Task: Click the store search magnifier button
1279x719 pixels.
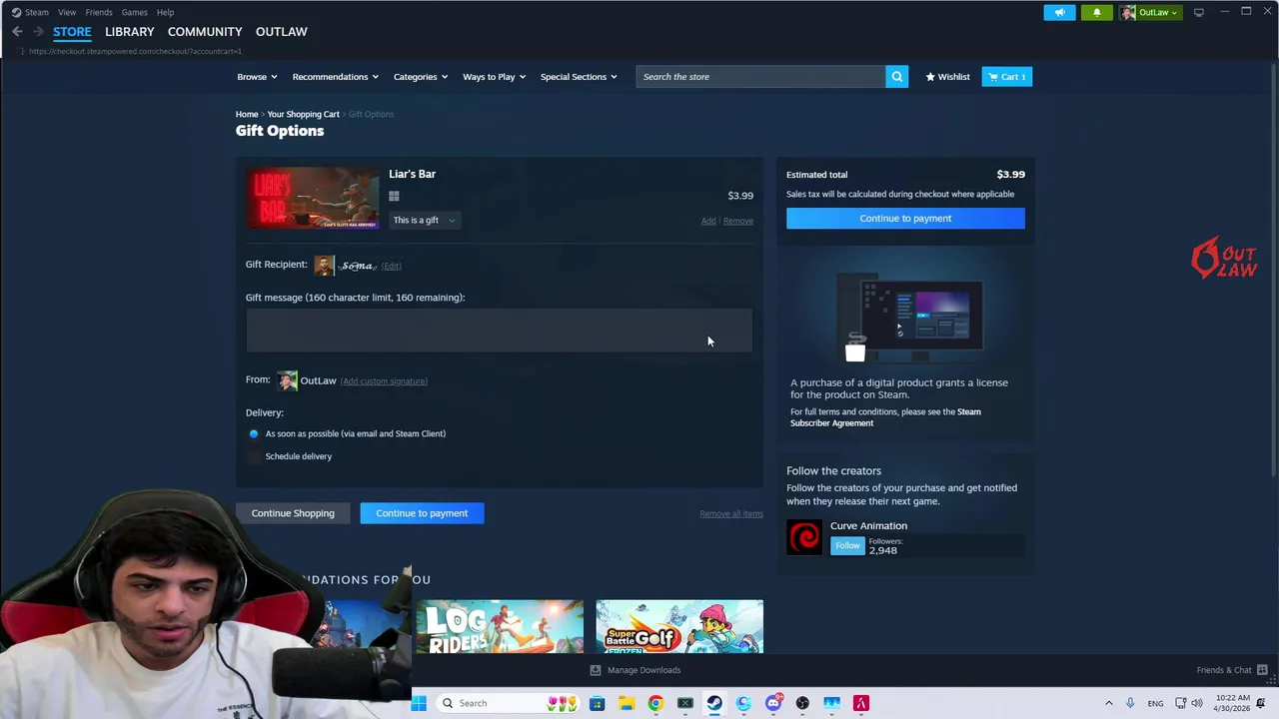Action: [x=896, y=77]
